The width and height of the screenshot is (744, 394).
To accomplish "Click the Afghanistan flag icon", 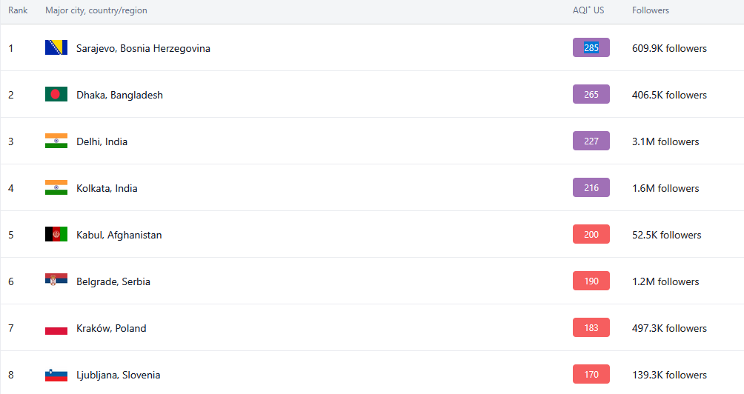I will (56, 235).
